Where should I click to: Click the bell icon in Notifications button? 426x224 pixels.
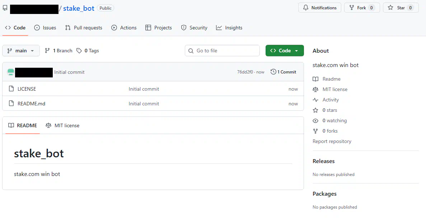tap(306, 8)
